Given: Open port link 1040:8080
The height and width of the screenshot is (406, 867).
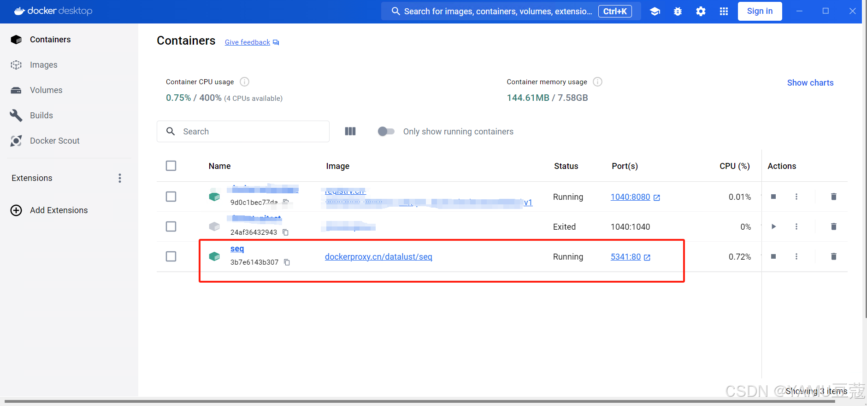Looking at the screenshot, I should [x=630, y=197].
